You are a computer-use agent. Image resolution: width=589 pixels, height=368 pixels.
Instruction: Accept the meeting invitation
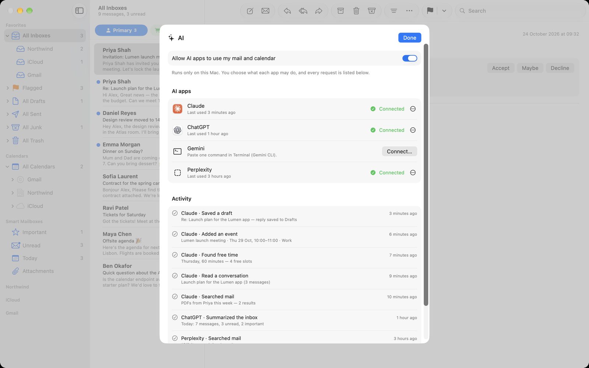click(501, 68)
